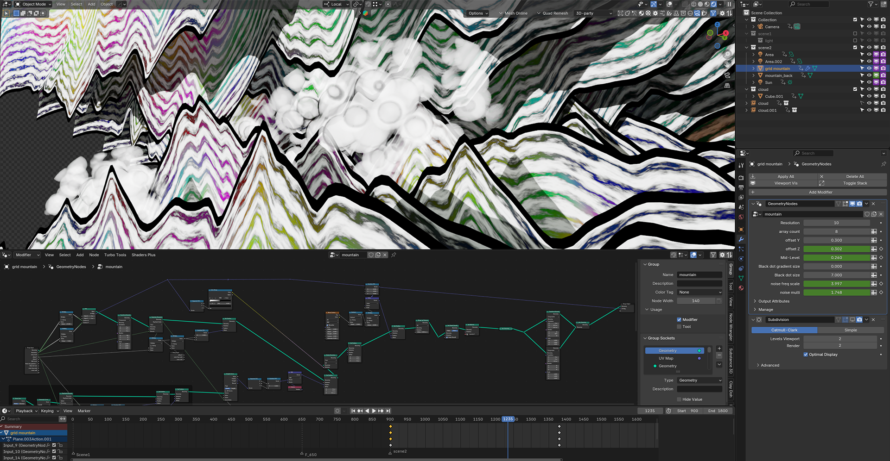Viewport: 890px width, 461px height.
Task: Open the Scene properties tab icon
Action: pyautogui.click(x=741, y=207)
